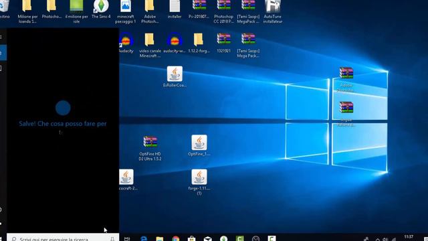
Task: Select the '1321921' archive icon
Action: tap(223, 39)
